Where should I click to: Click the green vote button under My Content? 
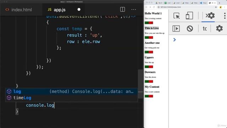146,96
